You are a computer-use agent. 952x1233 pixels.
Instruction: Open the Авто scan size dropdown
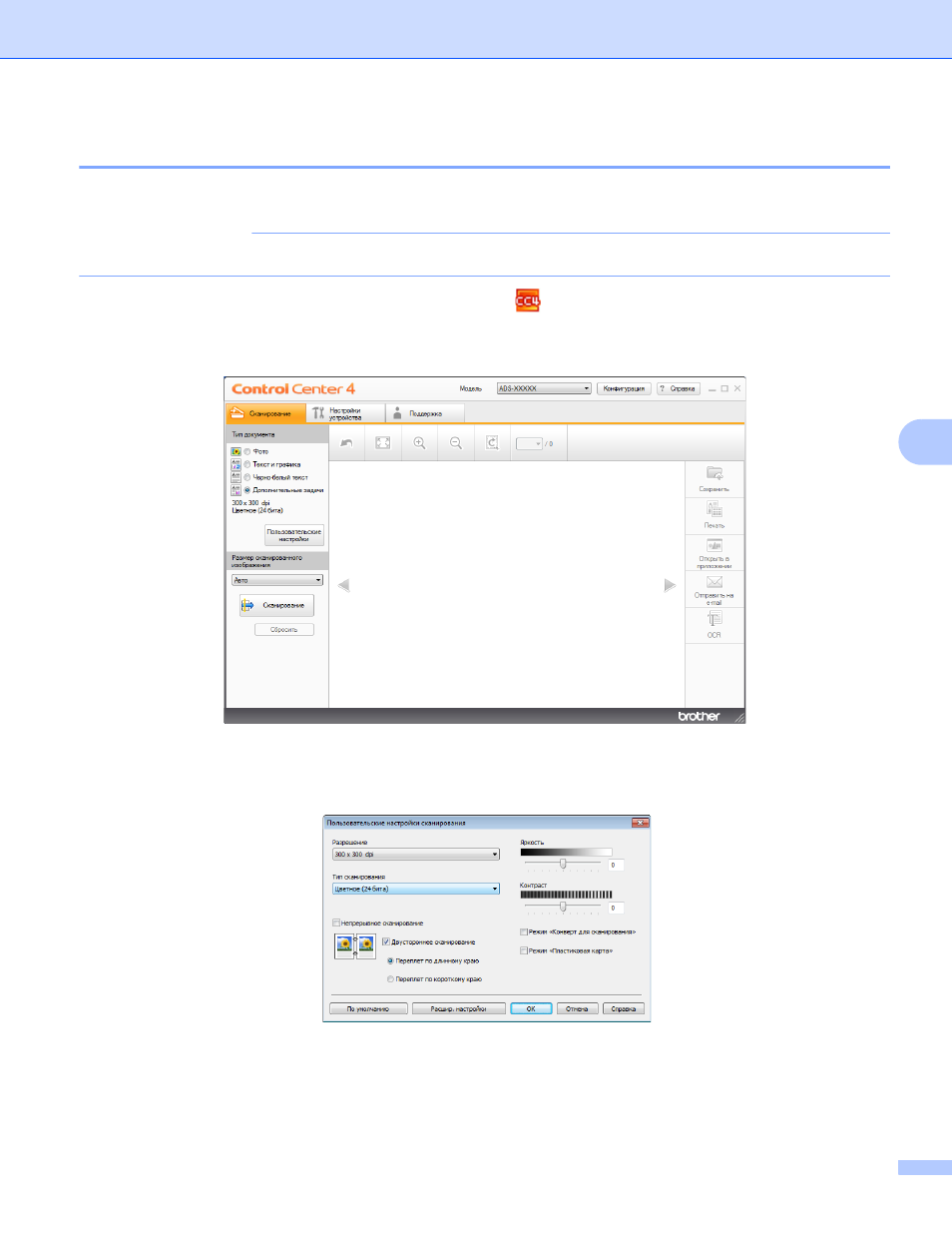tap(277, 580)
